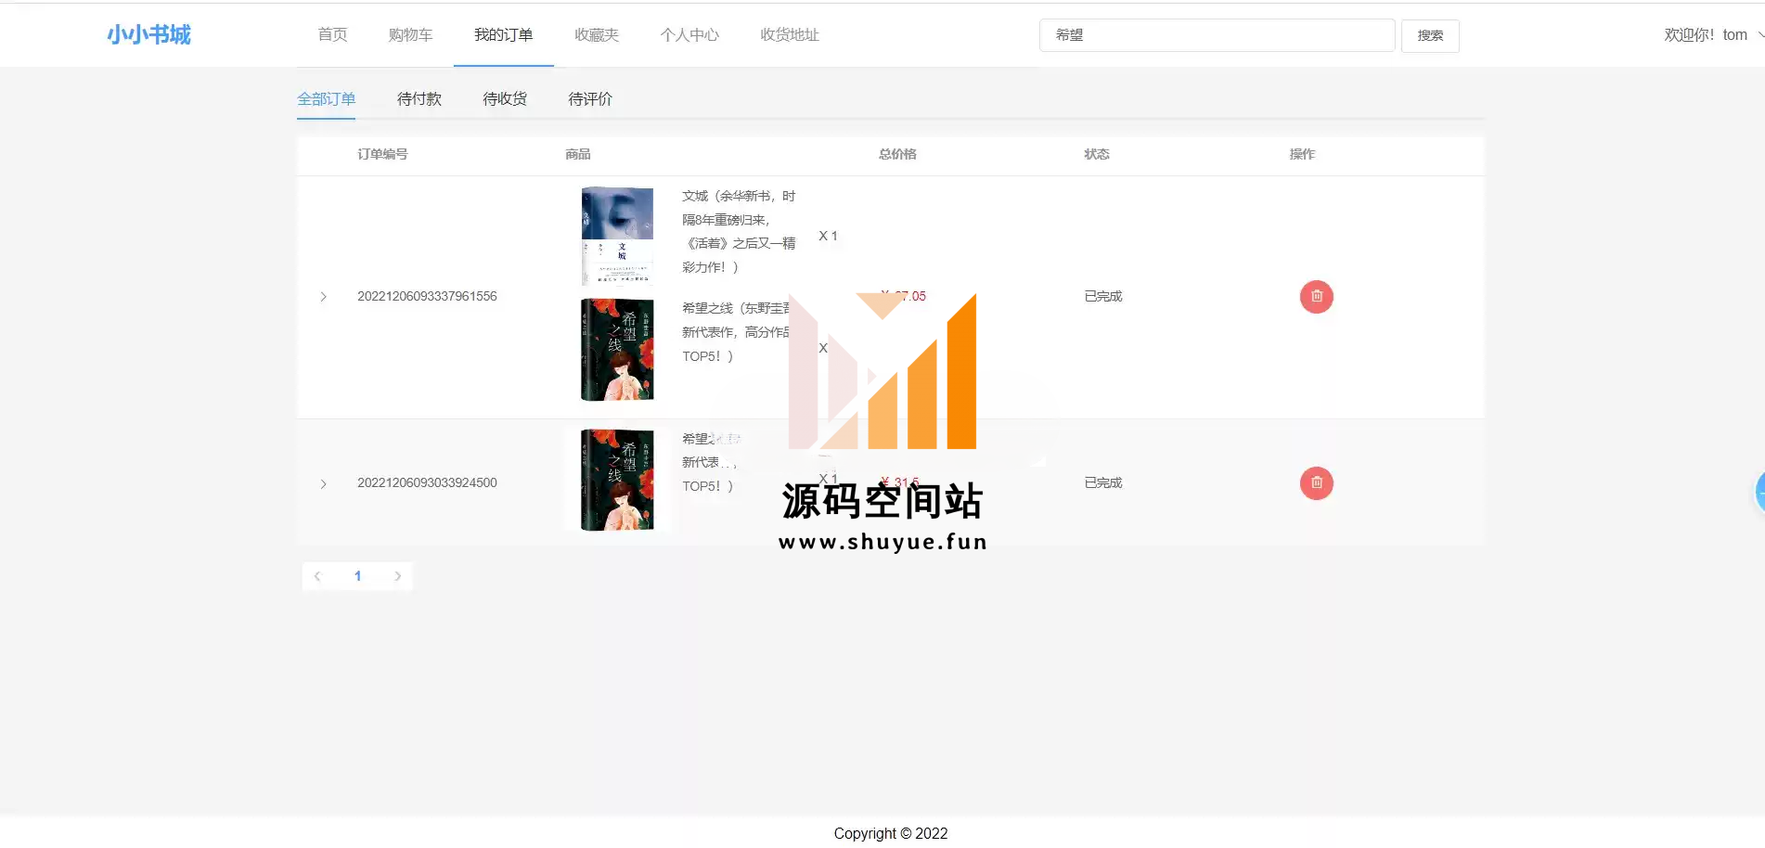
Task: Click 希望之线 cover in first order
Action: 617,350
